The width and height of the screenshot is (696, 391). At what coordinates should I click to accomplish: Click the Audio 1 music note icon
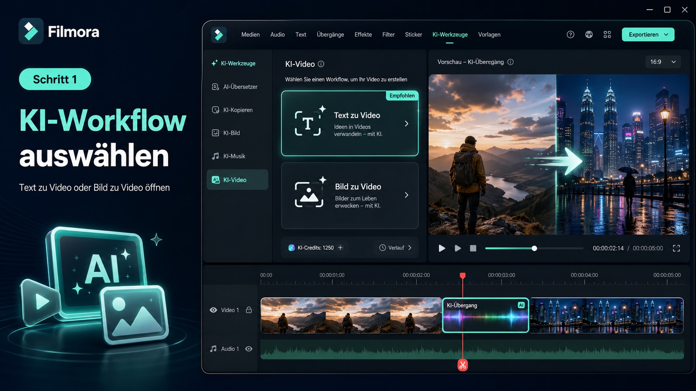[213, 349]
